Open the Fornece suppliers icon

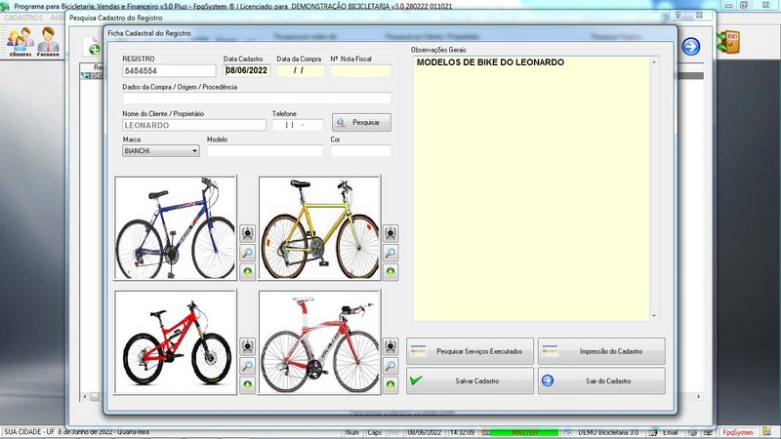48,42
